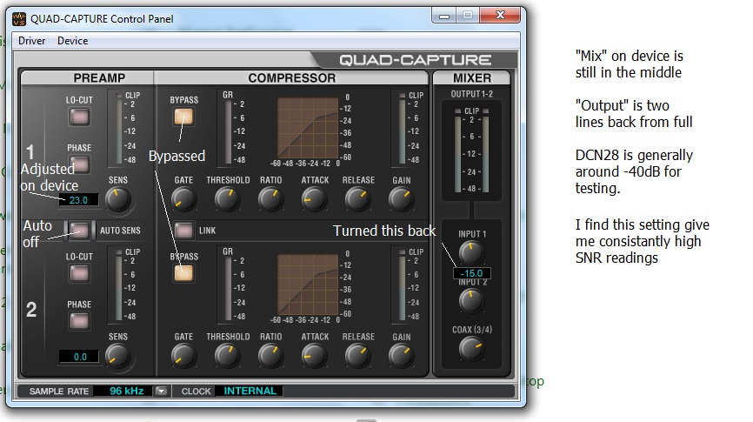Click the INTERNAL clock value
The width and height of the screenshot is (753, 422).
[x=250, y=392]
